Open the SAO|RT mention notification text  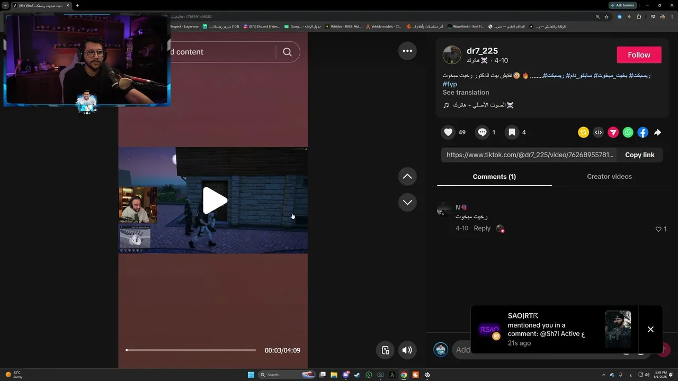(x=546, y=330)
